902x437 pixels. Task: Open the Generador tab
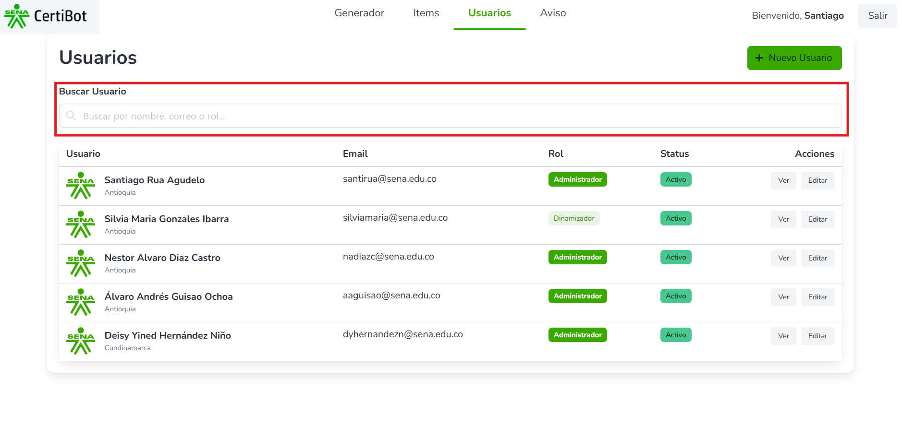click(359, 13)
